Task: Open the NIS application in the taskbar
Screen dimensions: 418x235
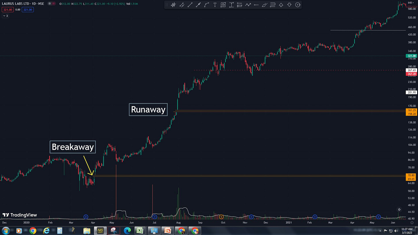Action: point(100,231)
